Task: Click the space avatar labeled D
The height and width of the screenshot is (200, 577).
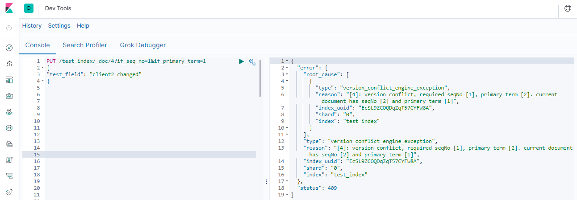Action: point(29,8)
